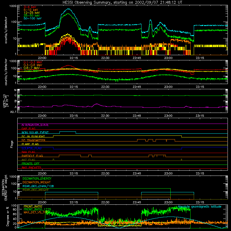Click the Degrees or % axis title
231x231 pixels.
click(x=8, y=216)
